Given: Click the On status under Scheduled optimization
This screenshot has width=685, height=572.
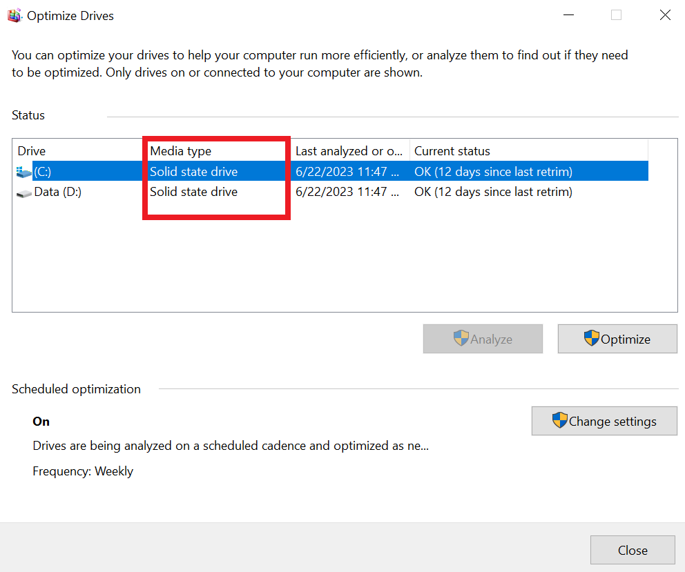Looking at the screenshot, I should tap(41, 422).
